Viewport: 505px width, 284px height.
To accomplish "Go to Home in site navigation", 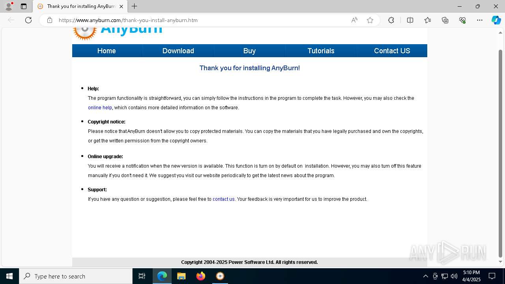I will pyautogui.click(x=107, y=51).
